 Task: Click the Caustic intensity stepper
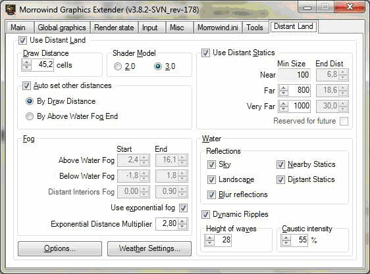[x=286, y=240]
